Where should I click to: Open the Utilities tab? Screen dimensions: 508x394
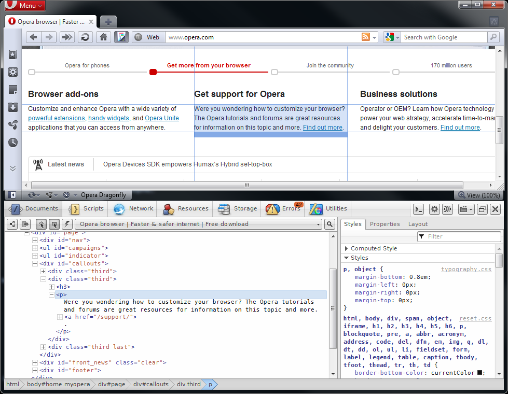pyautogui.click(x=328, y=209)
